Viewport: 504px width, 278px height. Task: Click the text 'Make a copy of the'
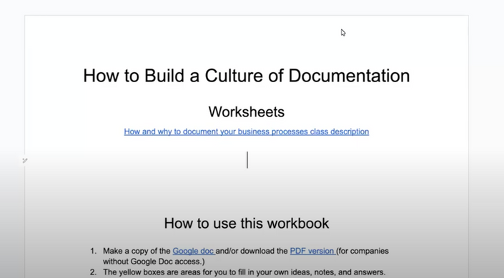[x=137, y=251]
